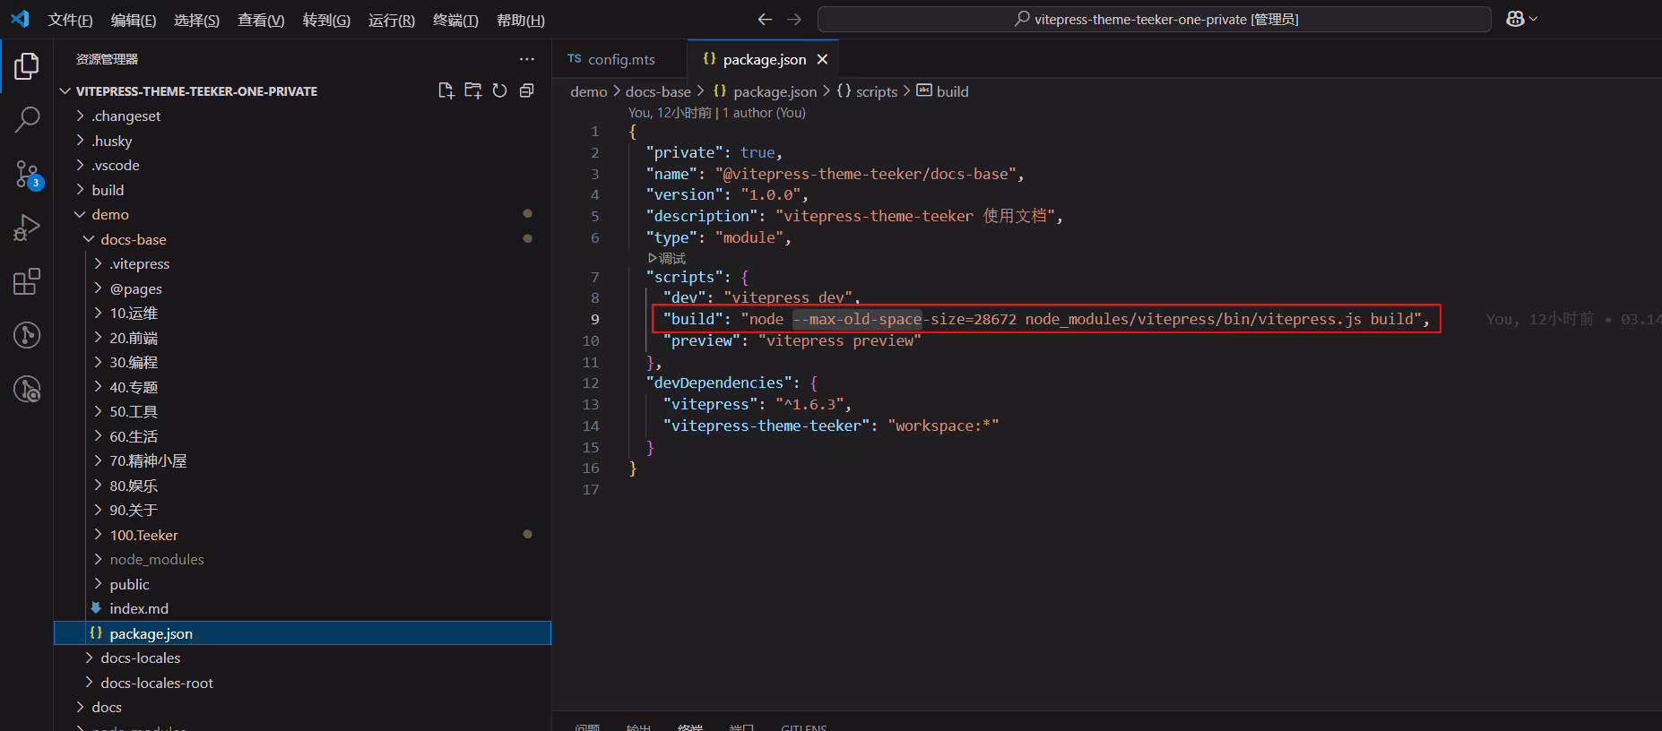
Task: Open the Extensions view icon
Action: point(27,281)
